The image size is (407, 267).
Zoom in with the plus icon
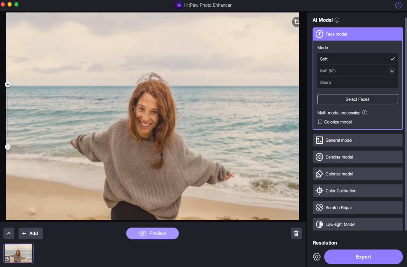click(x=8, y=84)
